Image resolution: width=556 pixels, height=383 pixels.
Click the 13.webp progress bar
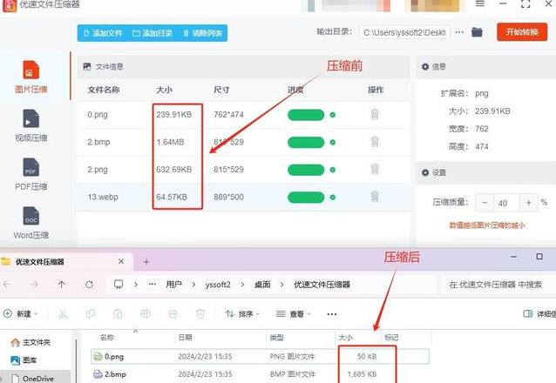[306, 198]
